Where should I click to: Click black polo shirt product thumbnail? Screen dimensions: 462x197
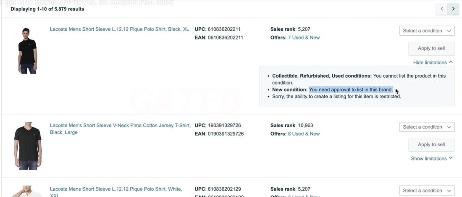[28, 50]
